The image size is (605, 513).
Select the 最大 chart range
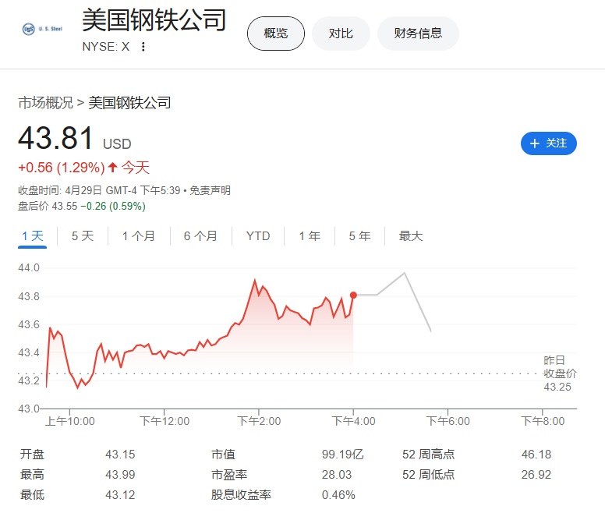pos(411,236)
